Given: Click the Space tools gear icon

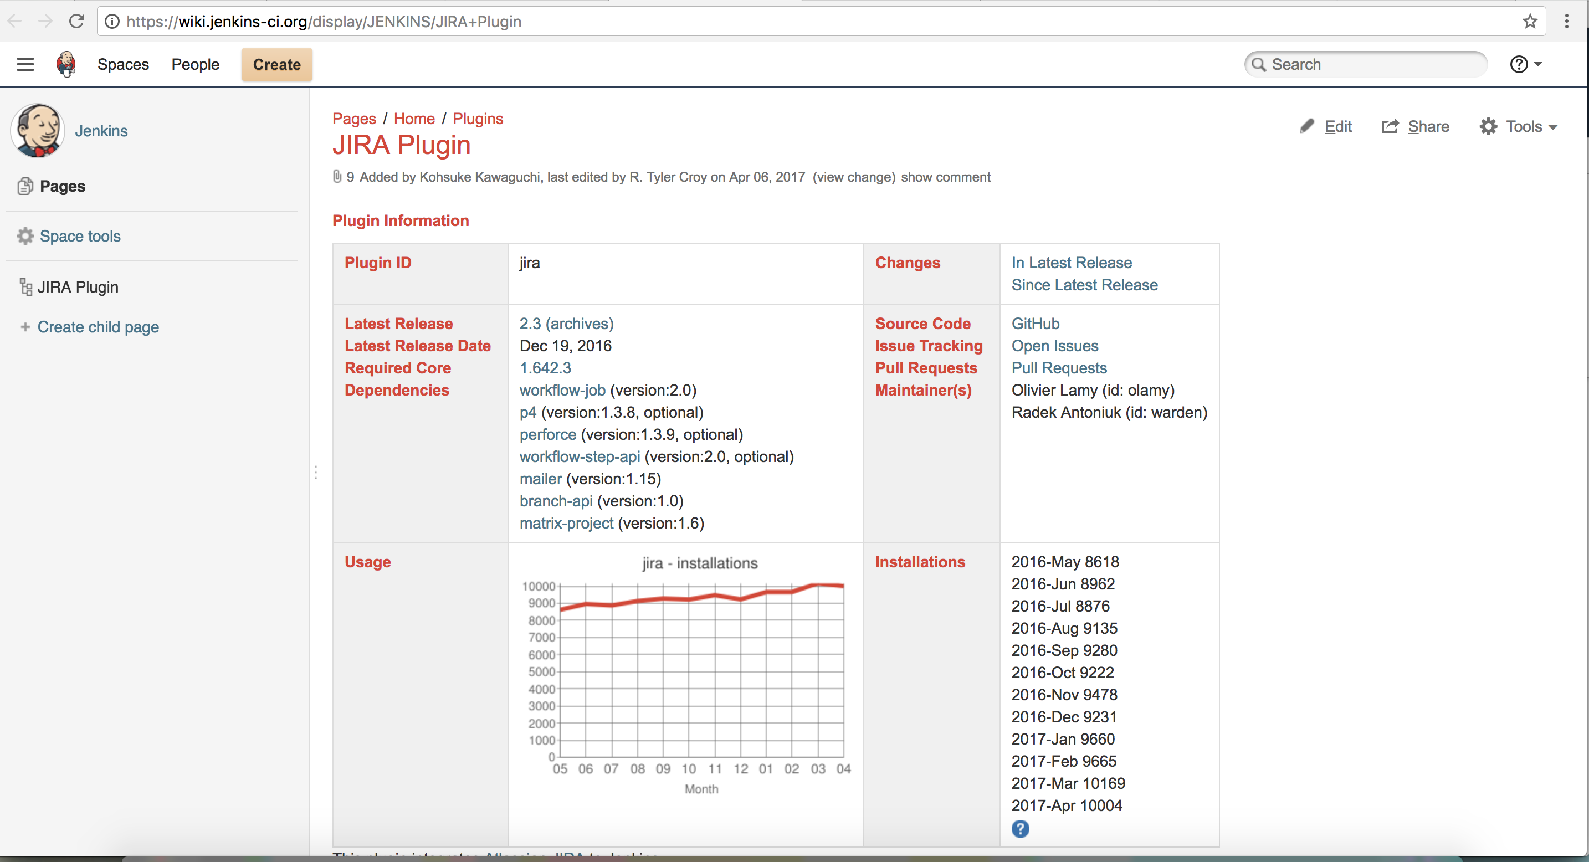Looking at the screenshot, I should point(25,235).
